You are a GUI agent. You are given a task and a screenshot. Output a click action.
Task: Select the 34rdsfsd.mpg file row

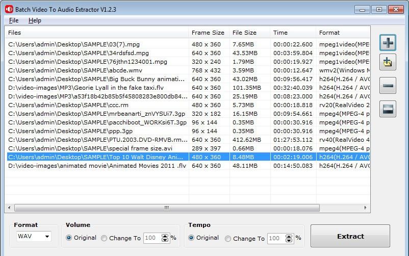(x=187, y=53)
